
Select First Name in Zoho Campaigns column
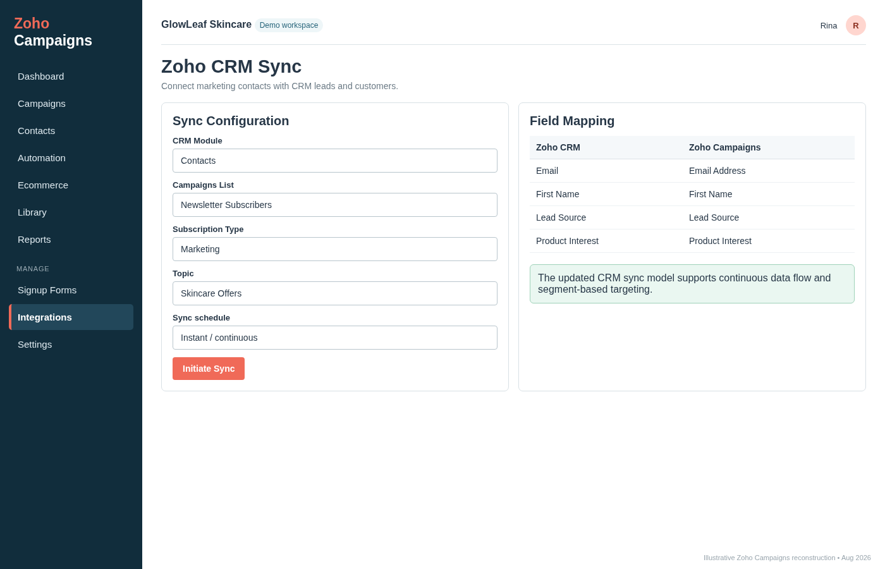[769, 194]
